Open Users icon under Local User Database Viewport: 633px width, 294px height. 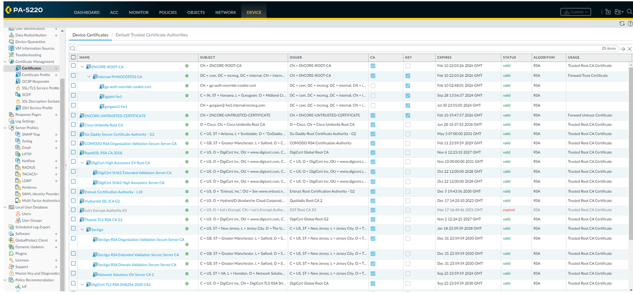click(18, 214)
